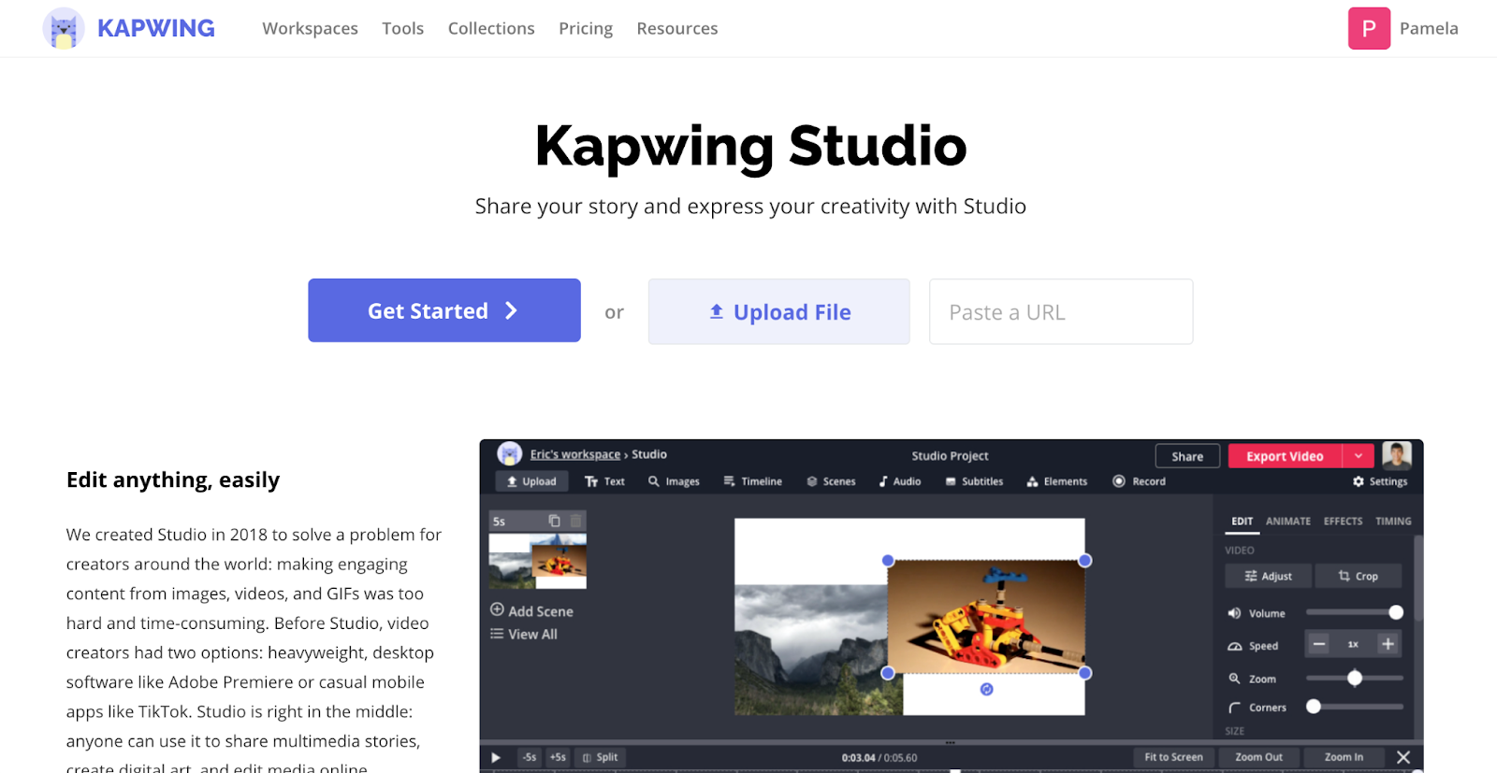Focus the Paste a URL field
The height and width of the screenshot is (773, 1497).
point(1061,311)
